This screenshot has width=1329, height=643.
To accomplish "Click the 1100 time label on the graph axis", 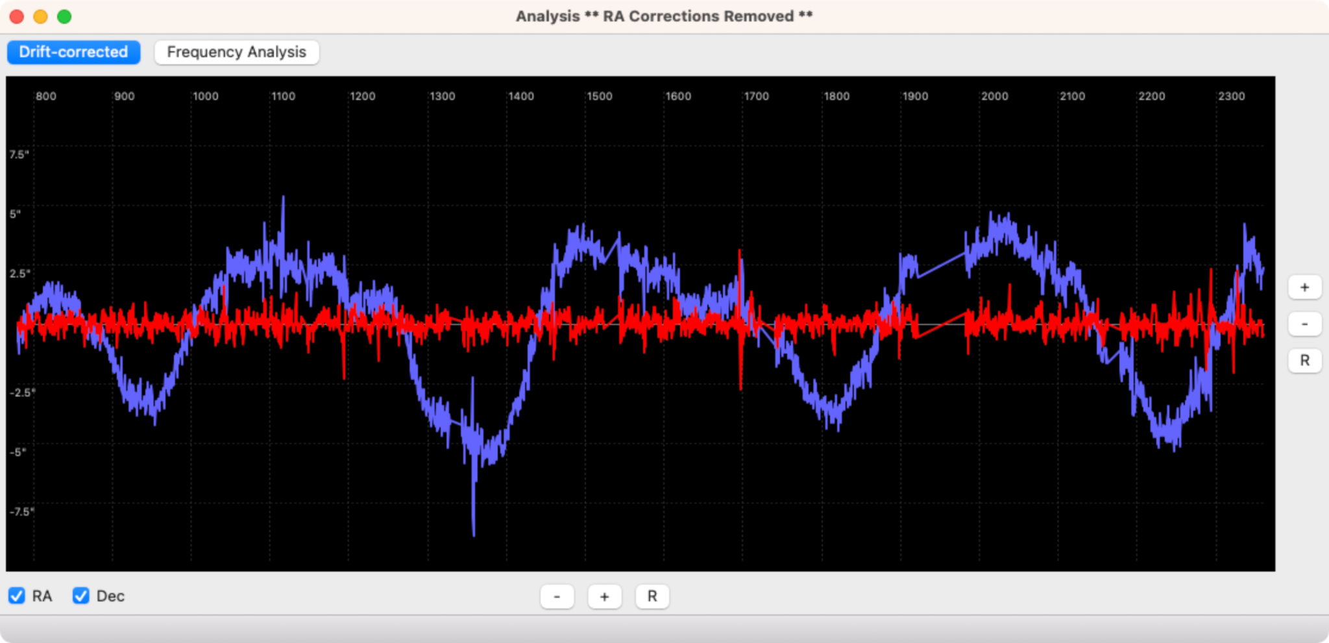I will click(x=283, y=96).
